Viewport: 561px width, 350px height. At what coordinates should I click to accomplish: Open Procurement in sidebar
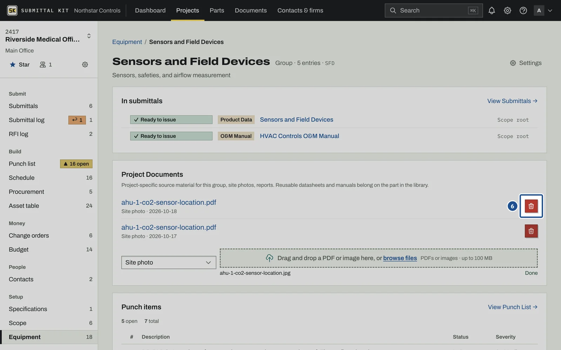pyautogui.click(x=49, y=192)
